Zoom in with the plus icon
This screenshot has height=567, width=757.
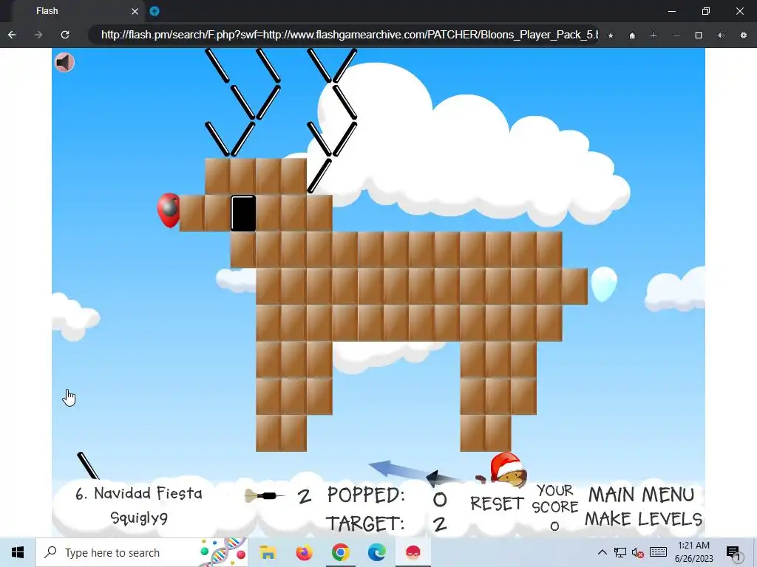point(654,35)
